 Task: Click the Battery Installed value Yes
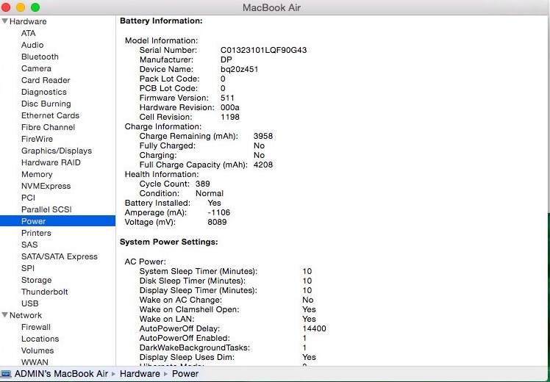click(214, 203)
